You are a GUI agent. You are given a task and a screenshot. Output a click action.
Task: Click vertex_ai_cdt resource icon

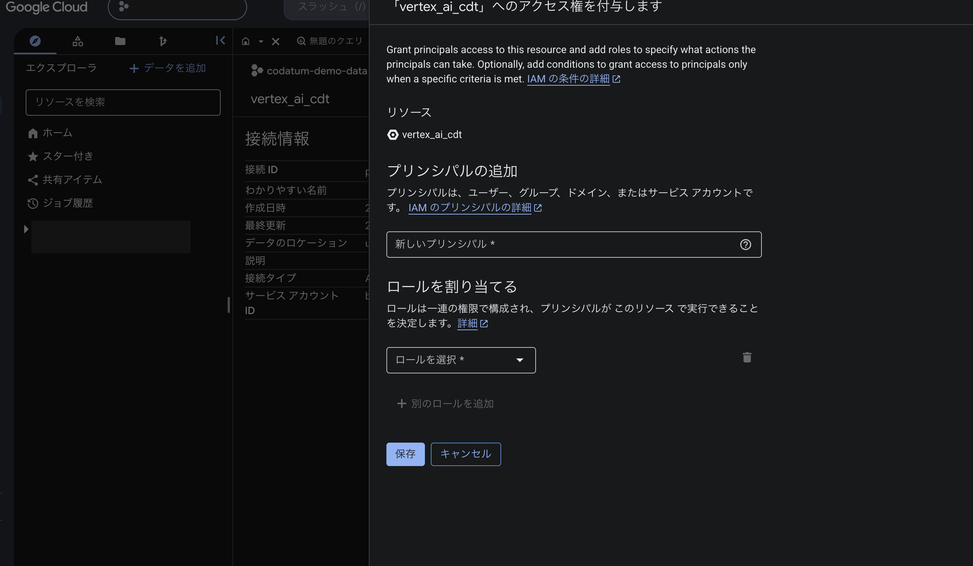[x=393, y=135]
